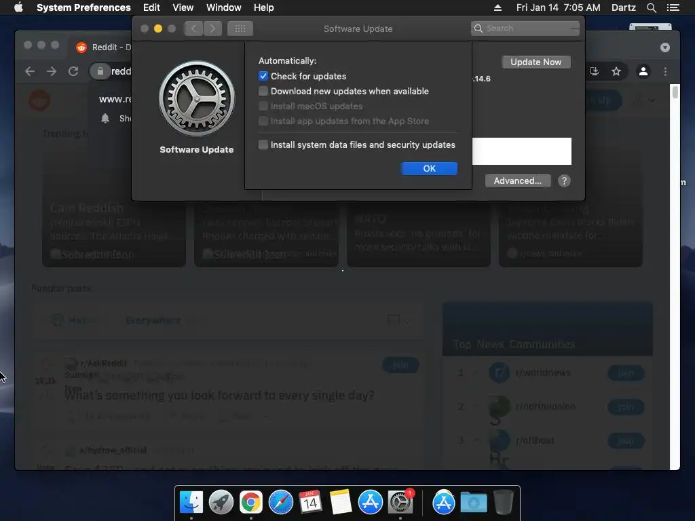Open the Window menu
The image size is (695, 521).
coord(223,7)
